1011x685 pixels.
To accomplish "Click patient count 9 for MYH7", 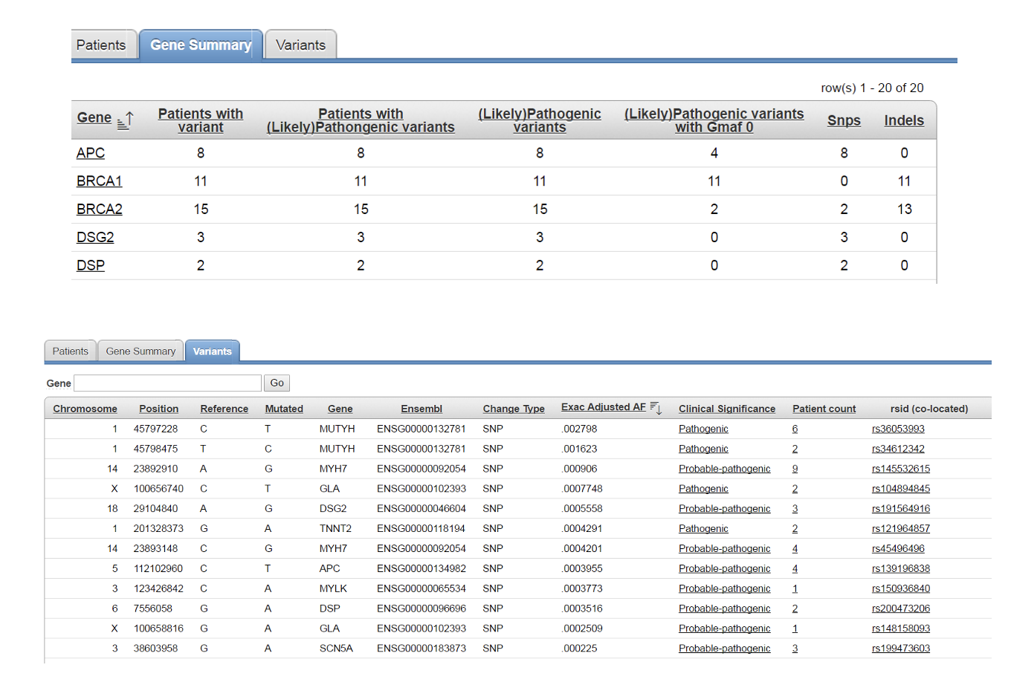I will [795, 469].
